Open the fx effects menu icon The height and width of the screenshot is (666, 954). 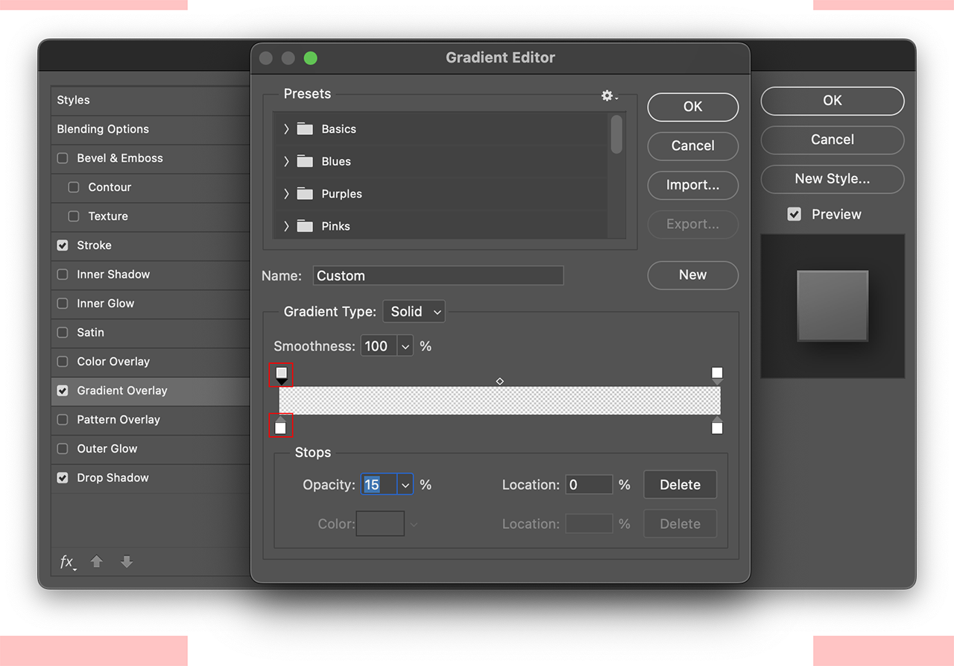68,562
